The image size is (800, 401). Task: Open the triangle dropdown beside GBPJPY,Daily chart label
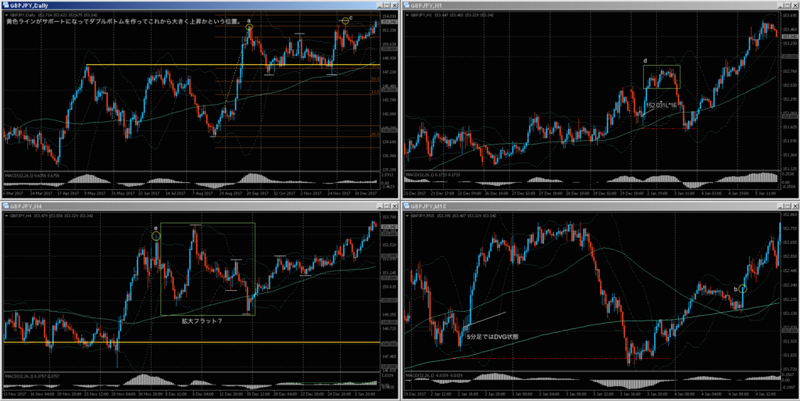click(x=6, y=15)
